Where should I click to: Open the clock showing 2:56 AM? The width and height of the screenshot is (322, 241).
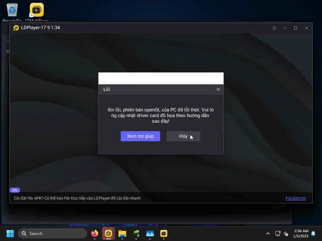click(301, 233)
